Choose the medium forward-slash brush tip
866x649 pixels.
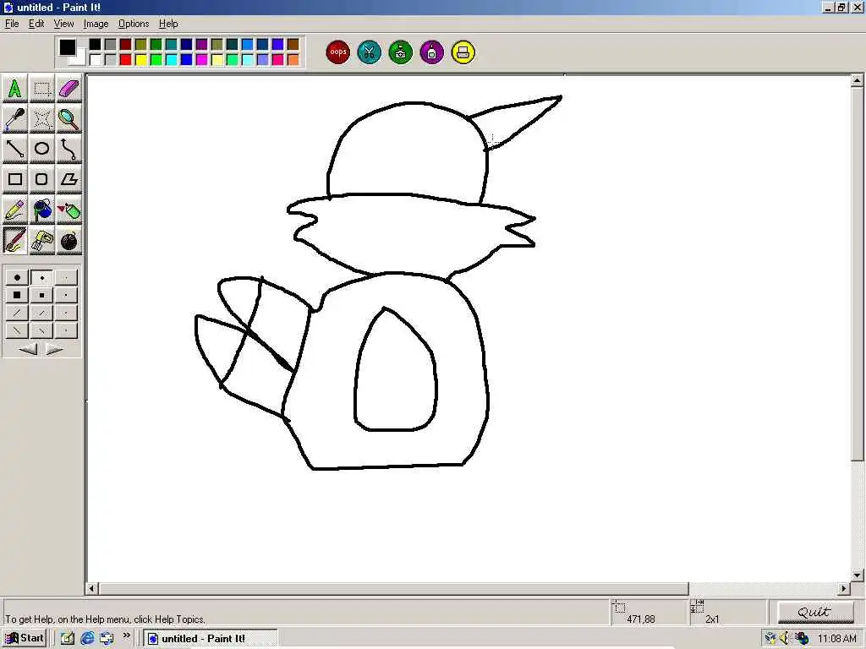pyautogui.click(x=41, y=313)
